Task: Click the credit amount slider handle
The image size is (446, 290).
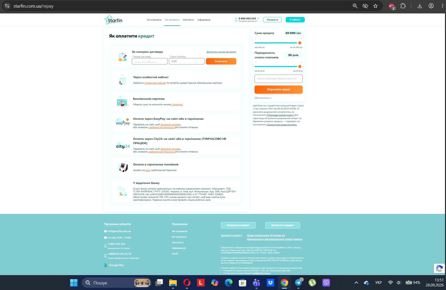Action: 300,43
